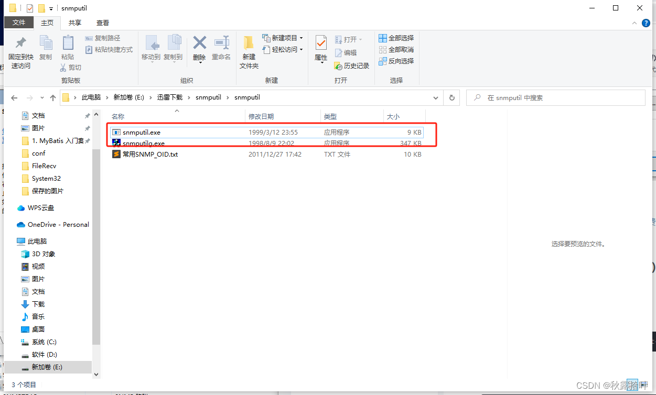Viewport: 656px width, 395px height.
Task: Click the blue Help question mark icon
Action: pyautogui.click(x=646, y=23)
